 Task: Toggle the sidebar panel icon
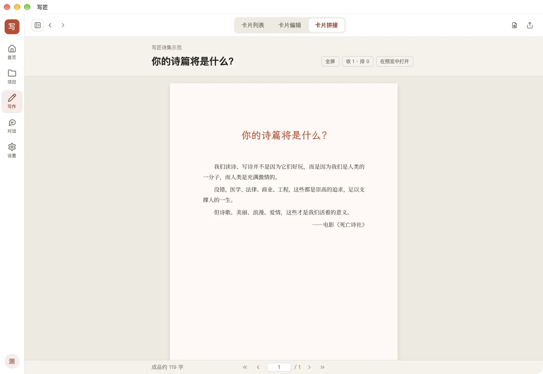(38, 25)
